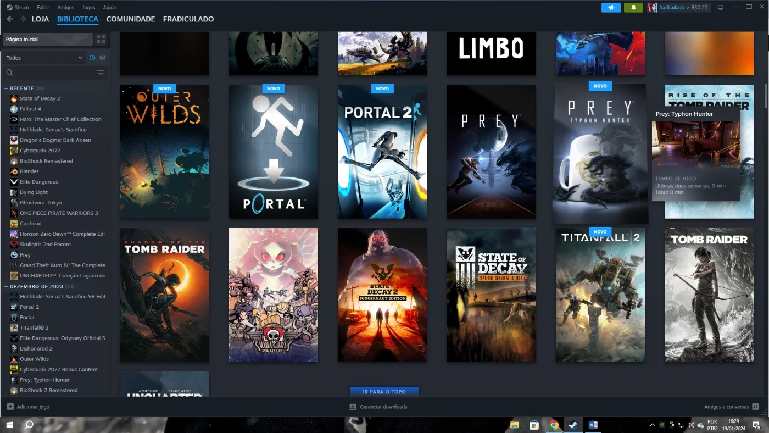Click the Steam icon in the taskbar
The width and height of the screenshot is (769, 433).
click(573, 425)
